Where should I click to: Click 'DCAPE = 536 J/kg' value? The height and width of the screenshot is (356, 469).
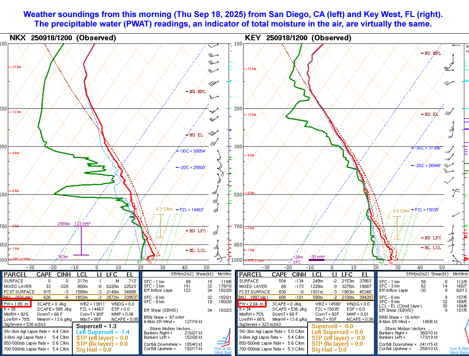pyautogui.click(x=290, y=309)
